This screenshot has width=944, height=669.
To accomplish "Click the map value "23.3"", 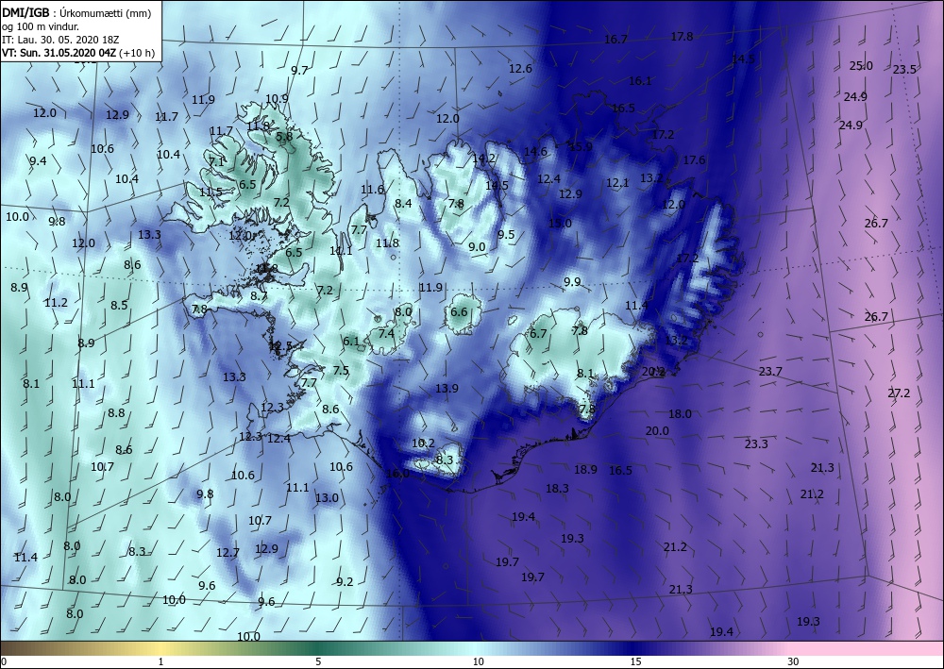I will coord(756,443).
